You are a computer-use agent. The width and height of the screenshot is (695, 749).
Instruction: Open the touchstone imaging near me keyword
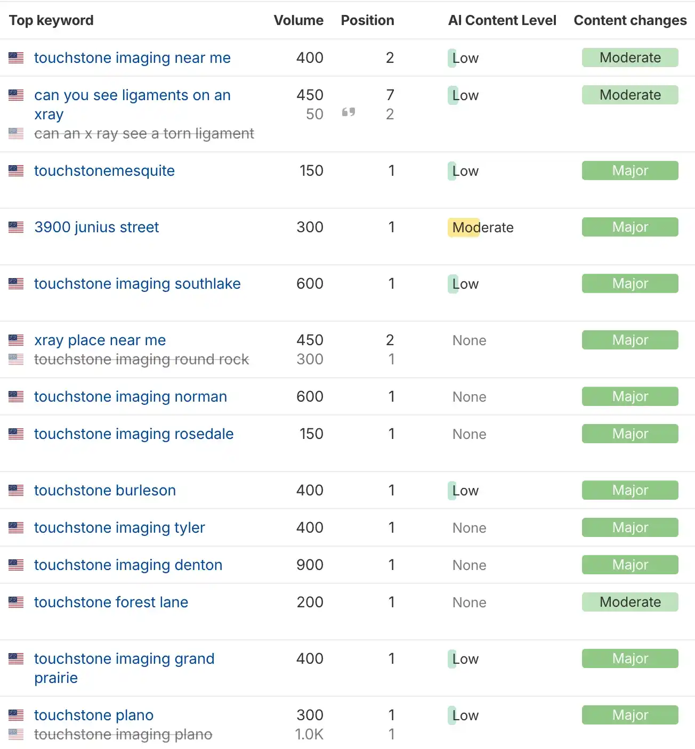tap(132, 58)
